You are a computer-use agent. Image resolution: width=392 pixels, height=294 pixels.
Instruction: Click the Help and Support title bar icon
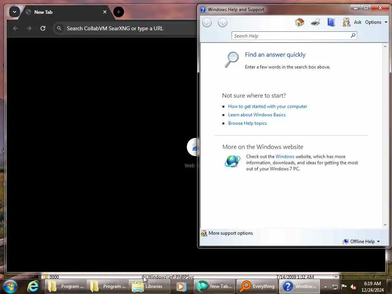tap(203, 10)
